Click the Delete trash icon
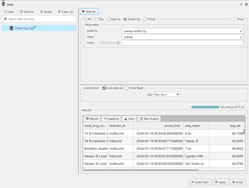 pyautogui.click(x=41, y=12)
